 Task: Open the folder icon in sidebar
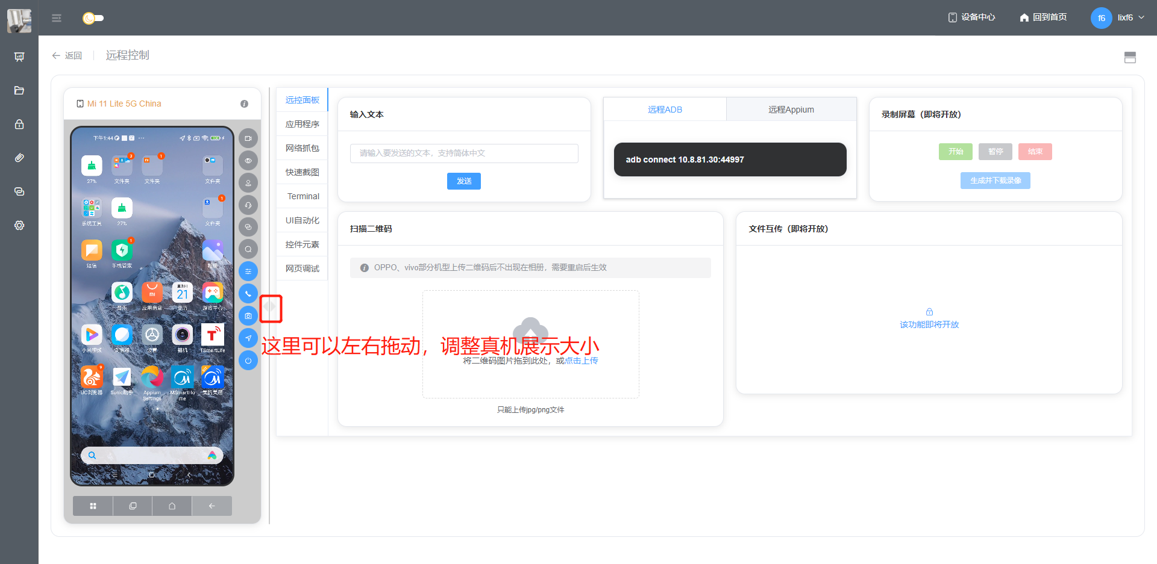click(x=19, y=90)
